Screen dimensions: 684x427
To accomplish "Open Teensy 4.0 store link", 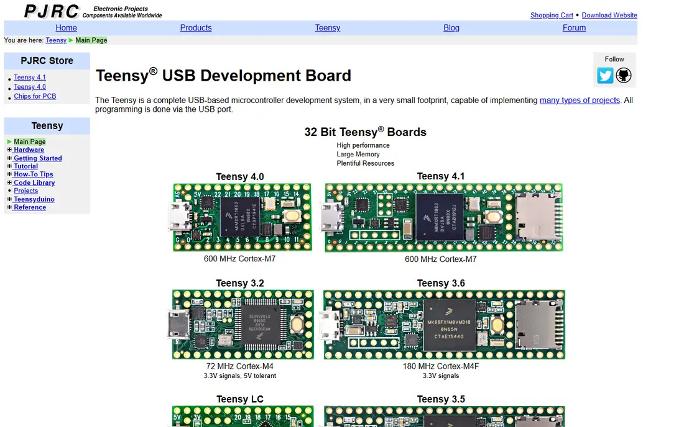I will pyautogui.click(x=30, y=87).
